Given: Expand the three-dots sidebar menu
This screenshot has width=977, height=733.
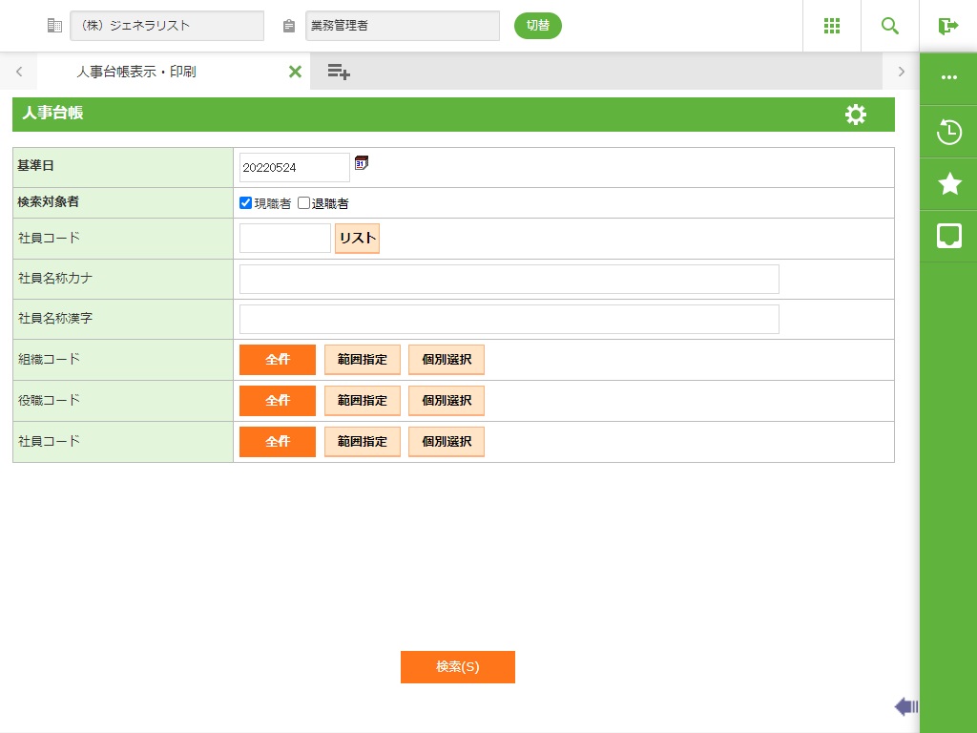Looking at the screenshot, I should pos(949,78).
